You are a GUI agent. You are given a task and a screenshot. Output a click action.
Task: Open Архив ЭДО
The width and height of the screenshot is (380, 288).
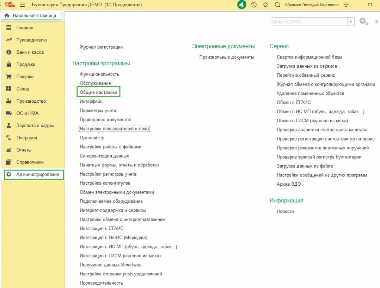pos(289,184)
